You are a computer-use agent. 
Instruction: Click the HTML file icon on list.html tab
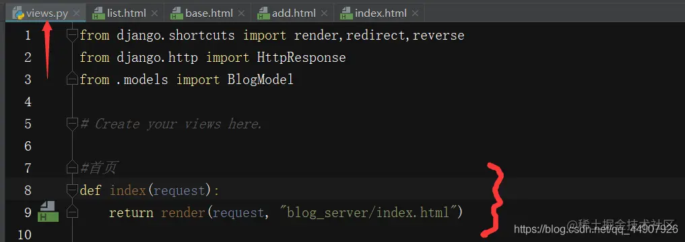(x=98, y=13)
